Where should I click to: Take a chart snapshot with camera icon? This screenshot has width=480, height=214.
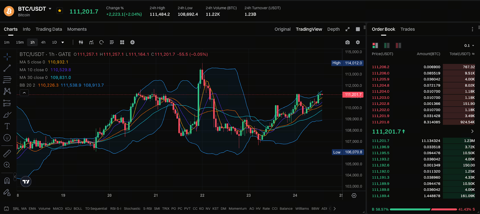pyautogui.click(x=347, y=42)
